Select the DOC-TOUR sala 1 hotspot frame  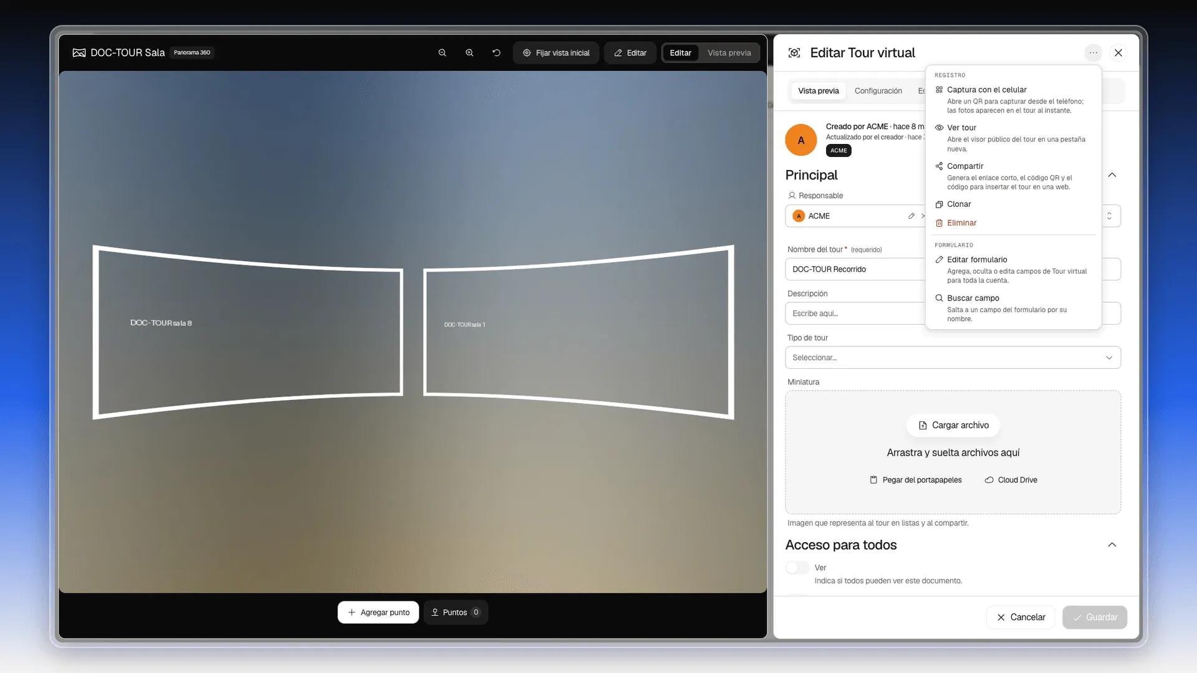[579, 332]
